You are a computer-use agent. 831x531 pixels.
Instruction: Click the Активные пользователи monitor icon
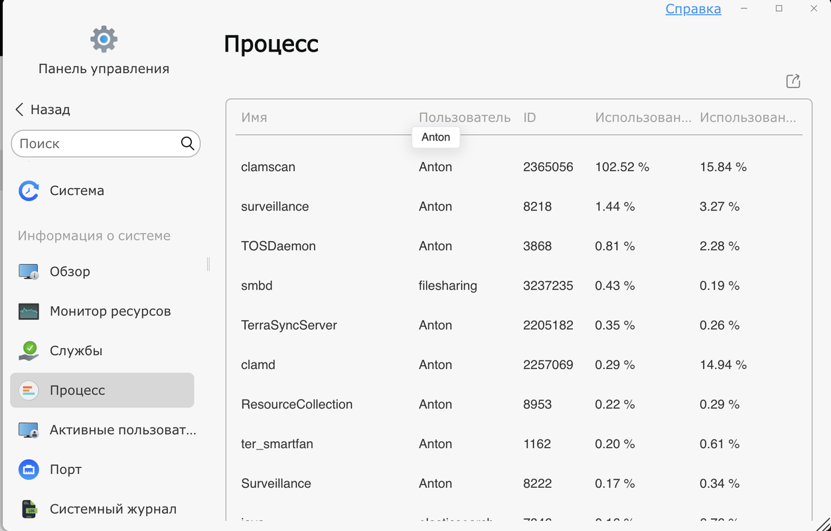pos(29,430)
